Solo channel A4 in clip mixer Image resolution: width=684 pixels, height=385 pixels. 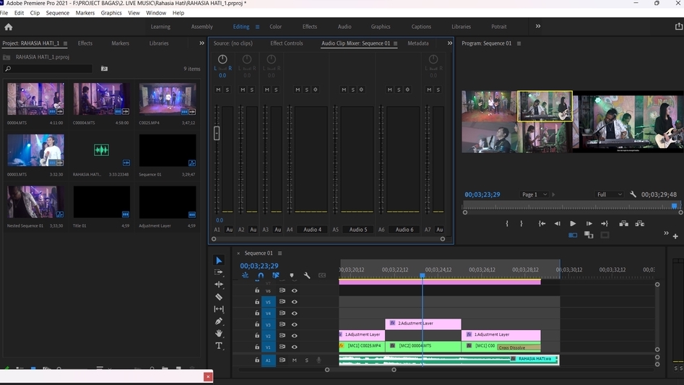(x=307, y=90)
